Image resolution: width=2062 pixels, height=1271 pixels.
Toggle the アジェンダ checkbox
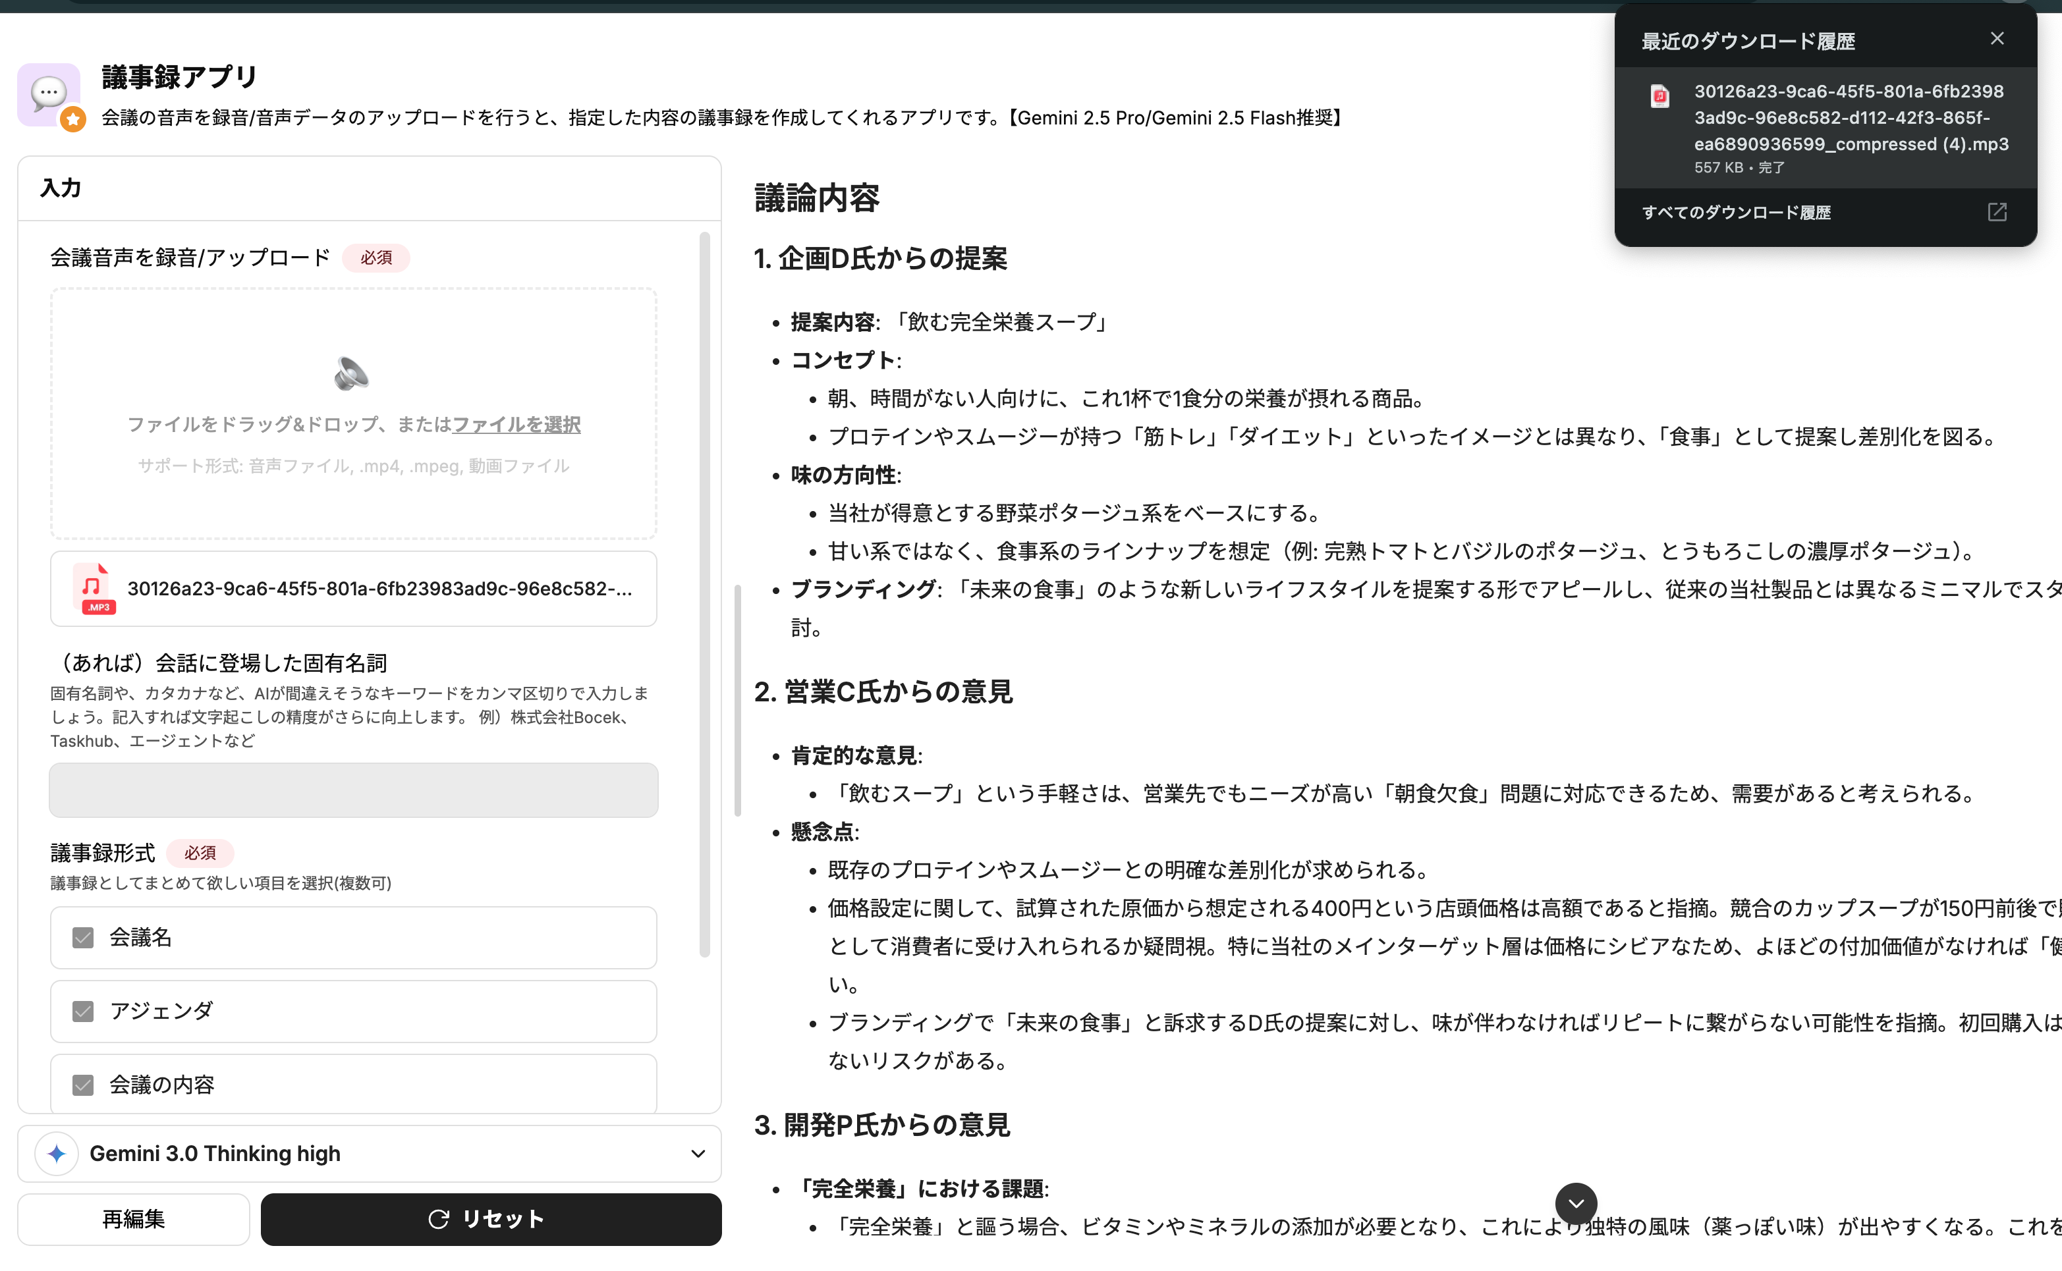click(83, 1012)
